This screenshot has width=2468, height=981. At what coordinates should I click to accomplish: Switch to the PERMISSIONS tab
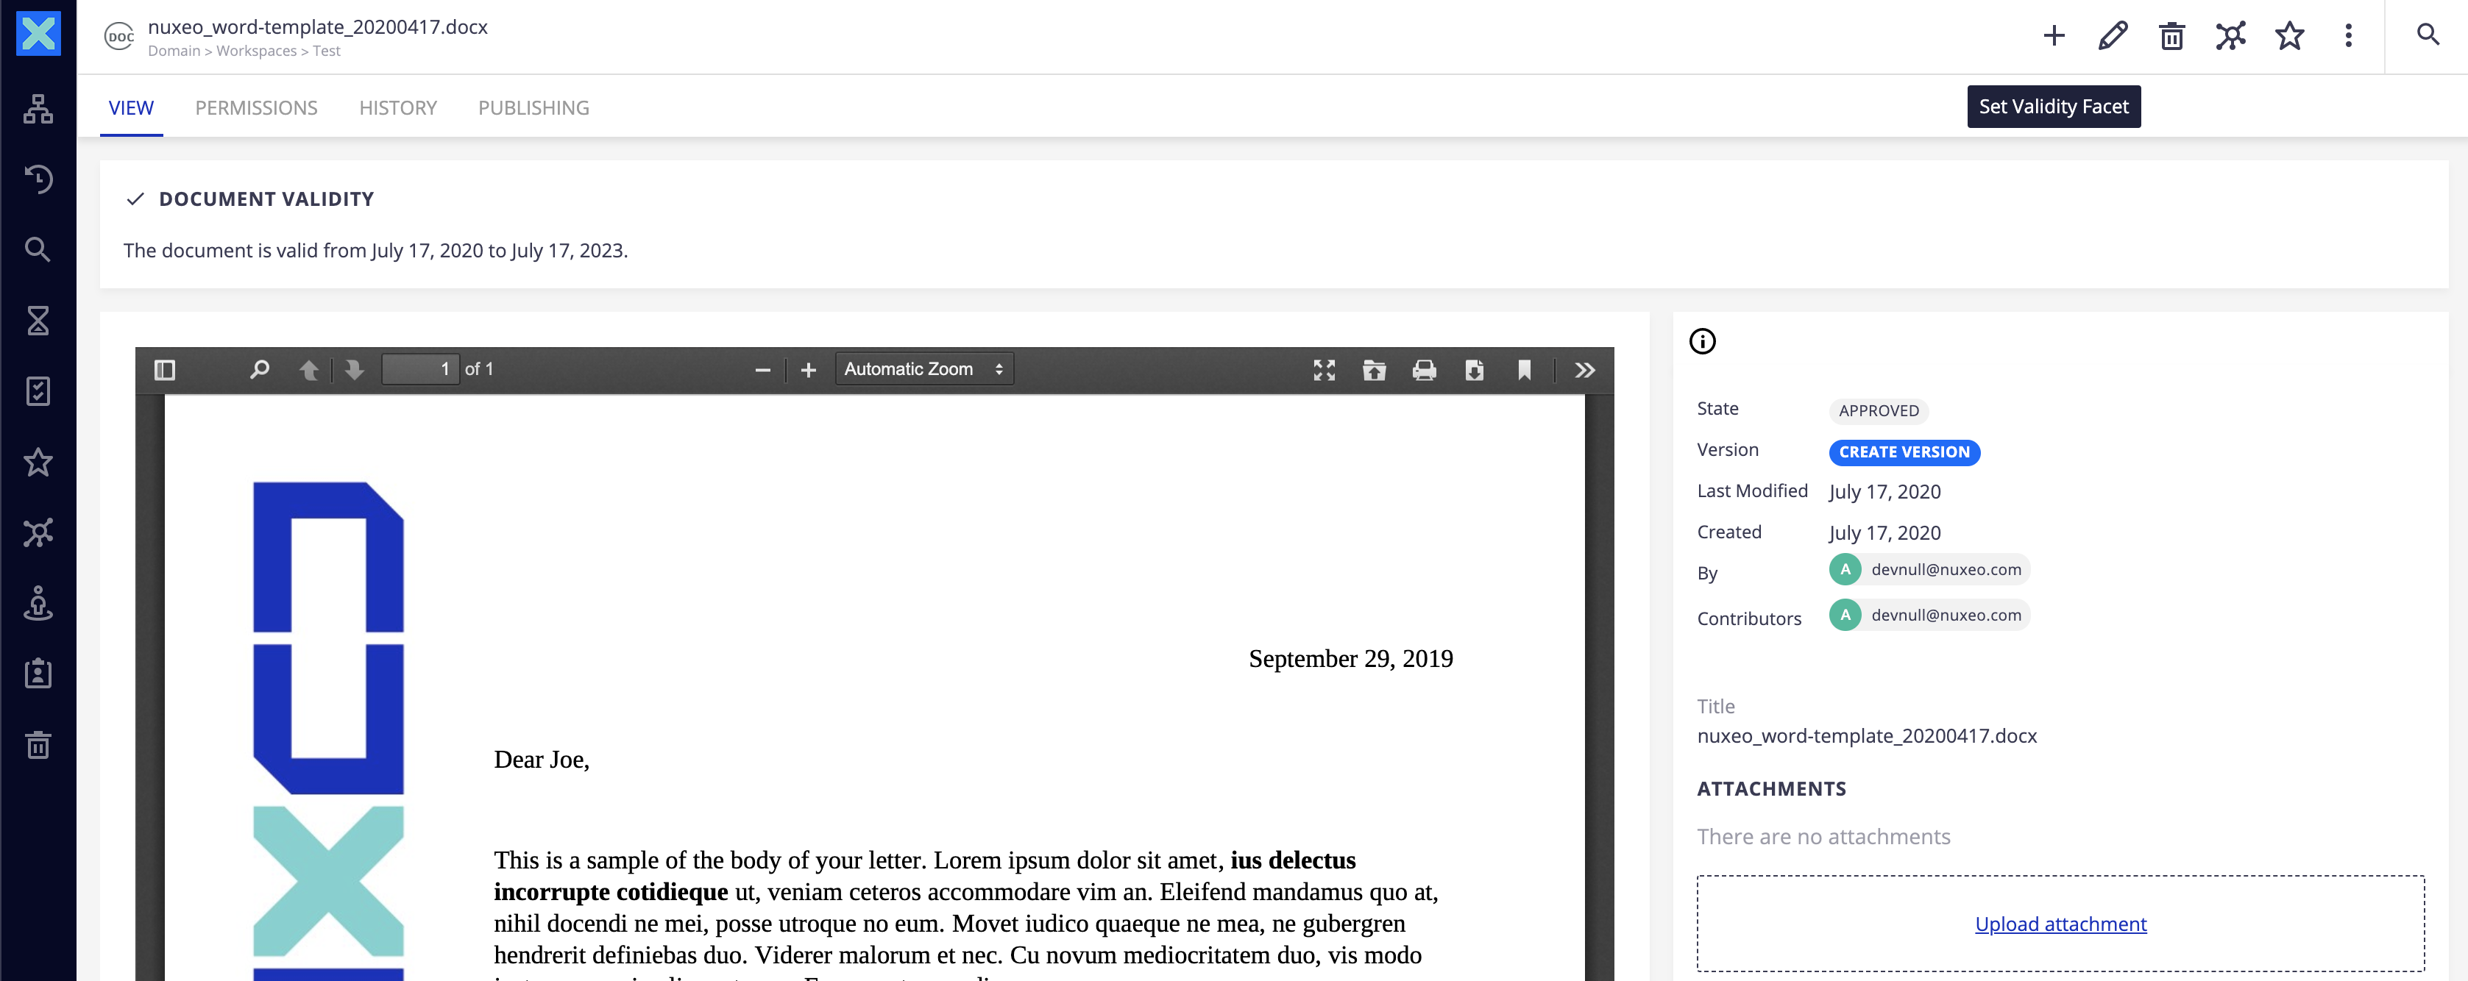(x=255, y=107)
